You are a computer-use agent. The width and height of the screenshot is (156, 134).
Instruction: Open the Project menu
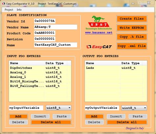[x=9, y=10]
